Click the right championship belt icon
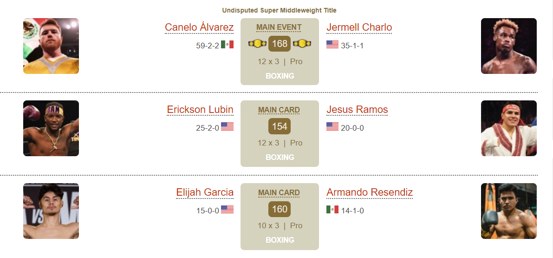Screen dimensions: 553x258 coord(302,44)
